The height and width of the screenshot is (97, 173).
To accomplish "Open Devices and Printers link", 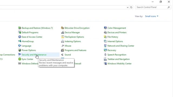I will click(x=117, y=32).
